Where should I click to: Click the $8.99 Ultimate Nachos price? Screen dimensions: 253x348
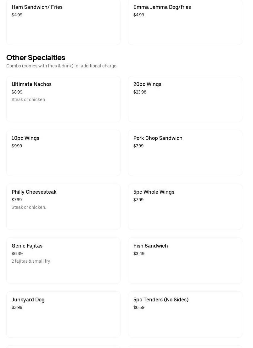[x=17, y=92]
